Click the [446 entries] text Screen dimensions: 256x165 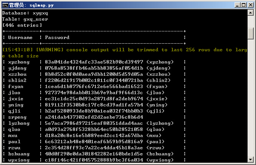pos(22,25)
